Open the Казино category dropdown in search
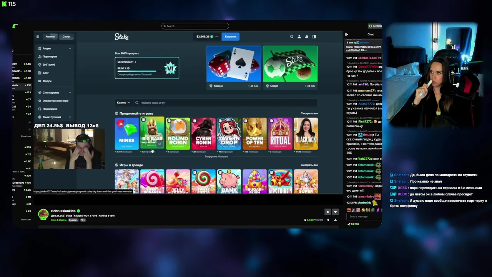The width and height of the screenshot is (492, 277). [x=123, y=103]
